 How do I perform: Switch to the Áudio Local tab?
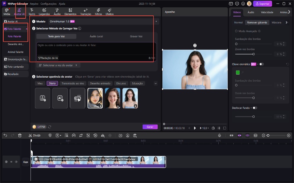[x=96, y=37]
